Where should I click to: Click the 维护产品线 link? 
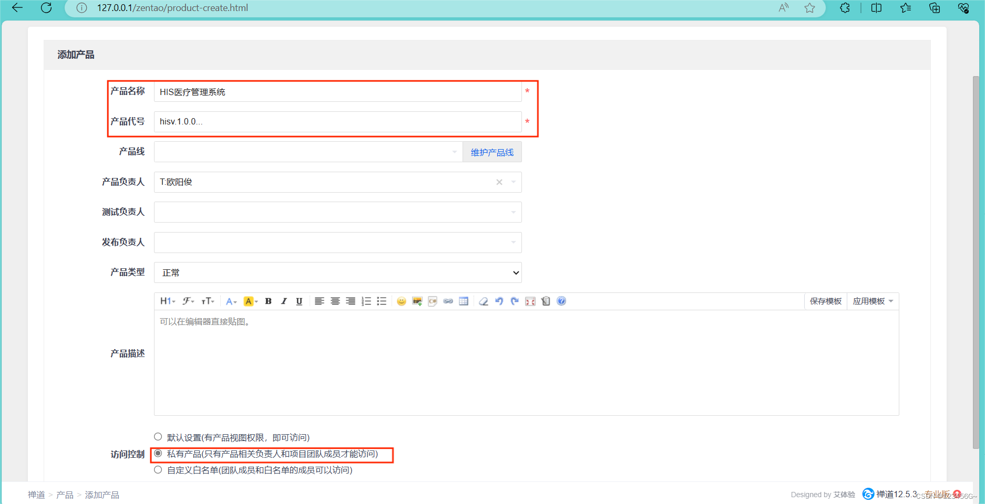tap(492, 152)
